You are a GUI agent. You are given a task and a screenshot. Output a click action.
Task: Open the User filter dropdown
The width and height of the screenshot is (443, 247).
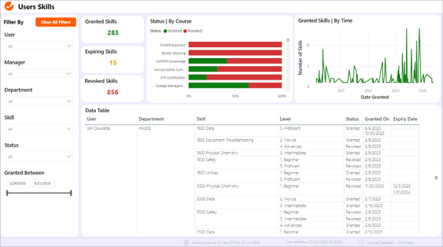tap(39, 46)
